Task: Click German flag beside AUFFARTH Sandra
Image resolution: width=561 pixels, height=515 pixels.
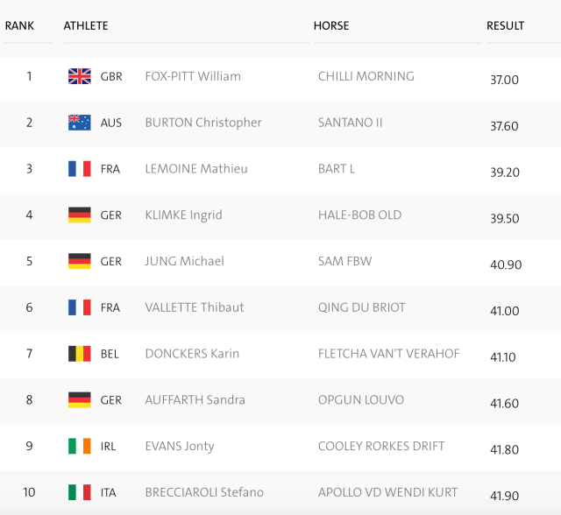Action: click(80, 400)
